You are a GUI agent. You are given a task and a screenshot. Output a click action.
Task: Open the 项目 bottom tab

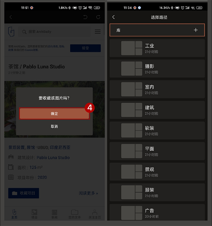tap(34, 214)
